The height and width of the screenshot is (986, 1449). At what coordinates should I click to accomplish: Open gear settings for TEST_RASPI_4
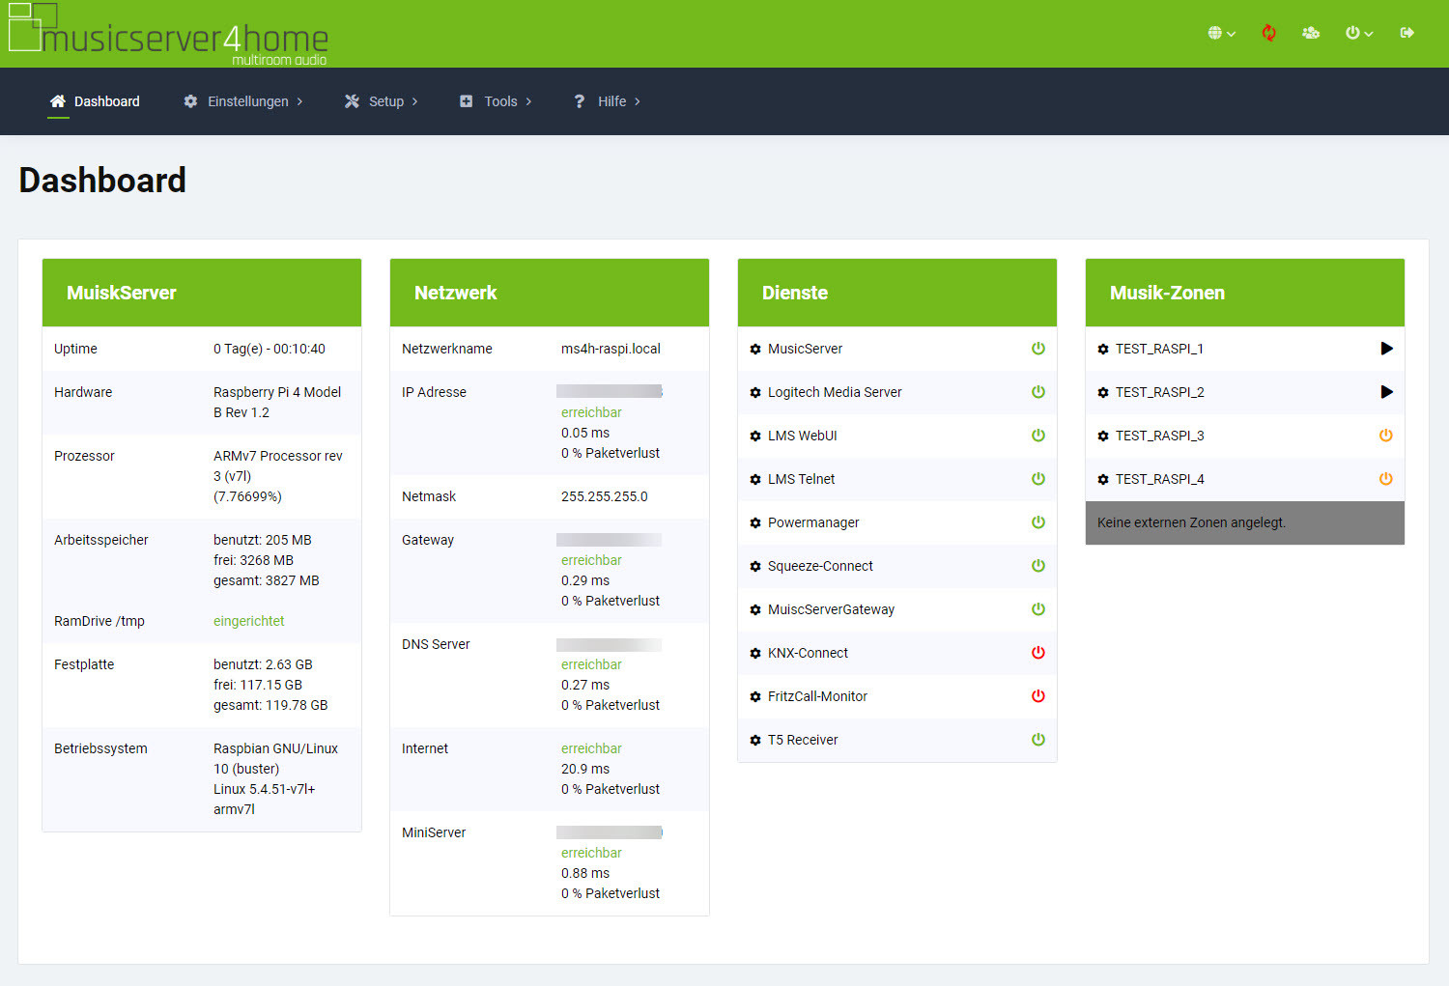pos(1103,480)
